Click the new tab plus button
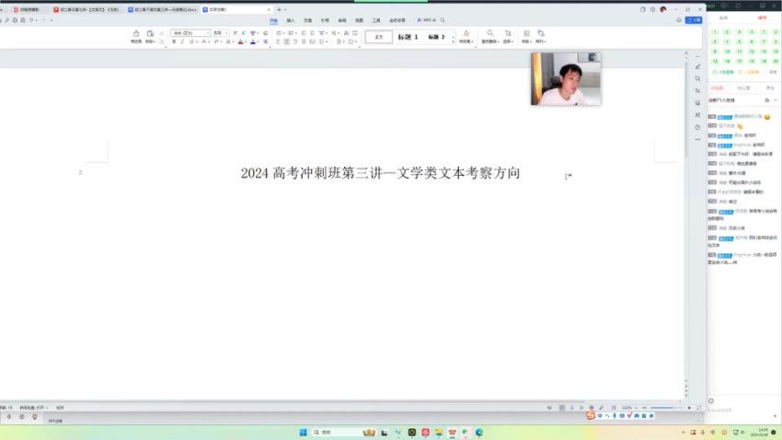 (x=280, y=9)
